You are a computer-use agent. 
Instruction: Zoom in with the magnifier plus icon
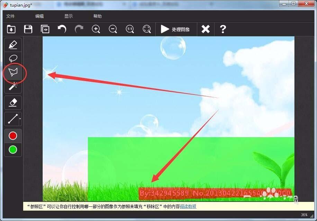click(96, 29)
